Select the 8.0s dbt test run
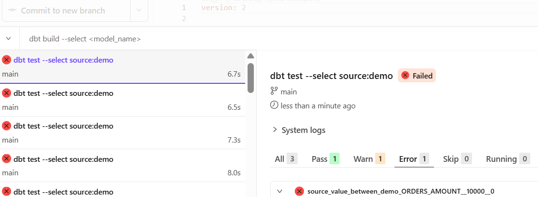 (x=122, y=166)
